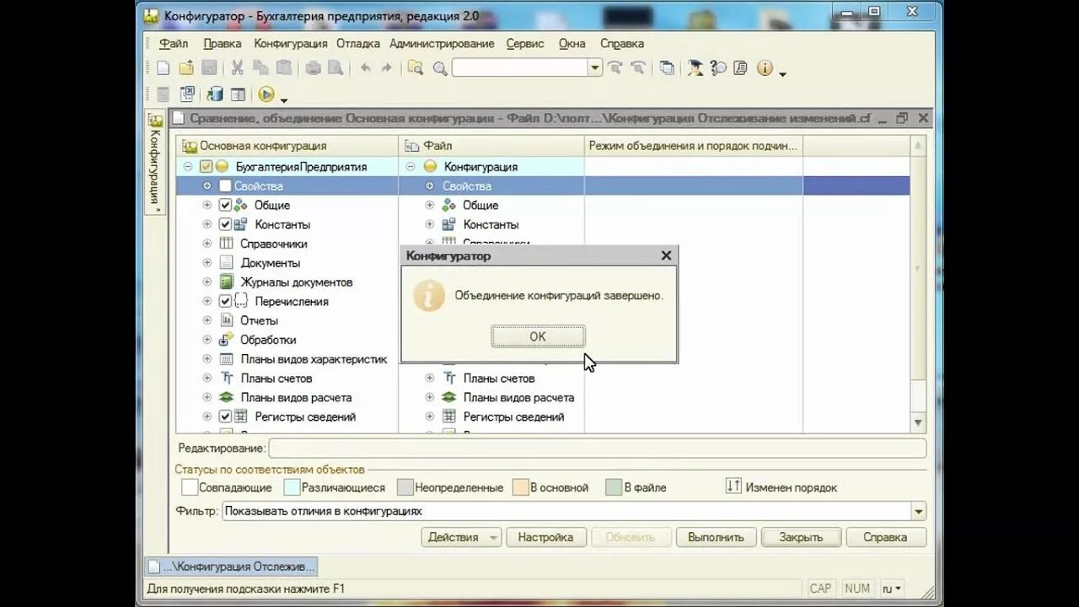Expand Общие in the Файл column

point(430,205)
